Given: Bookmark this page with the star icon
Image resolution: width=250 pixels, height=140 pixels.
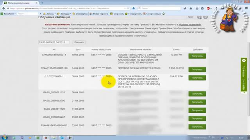Looking at the screenshot, I should point(197,9).
